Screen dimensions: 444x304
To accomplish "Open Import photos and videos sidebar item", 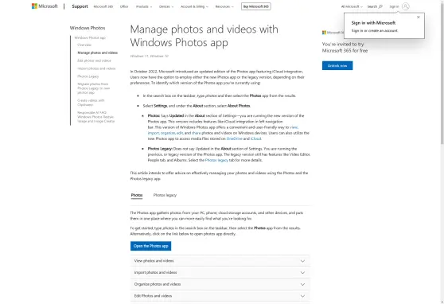I will click(96, 68).
